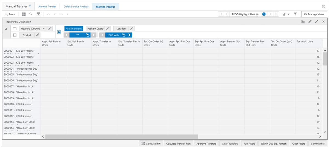
Task: Click the undo arrow icon
Action: pos(48,14)
